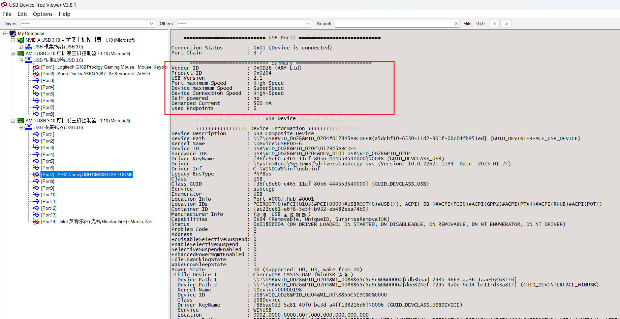Click the Power State D0 line
Screen dimensions: 620x319
267,270
